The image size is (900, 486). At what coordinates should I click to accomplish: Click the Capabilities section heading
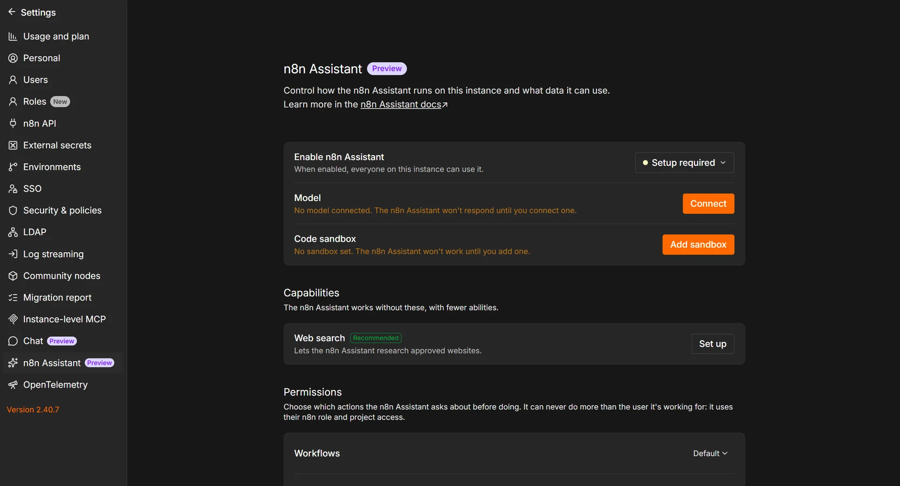click(311, 293)
